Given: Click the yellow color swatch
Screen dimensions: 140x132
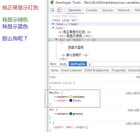Looking at the screenshot, I should [x=71, y=97].
